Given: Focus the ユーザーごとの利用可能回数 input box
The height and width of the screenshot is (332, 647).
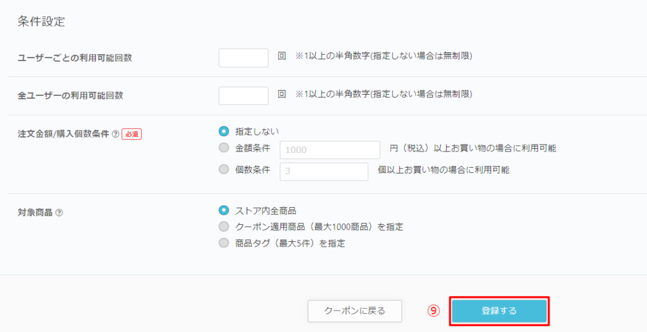Looking at the screenshot, I should (243, 57).
